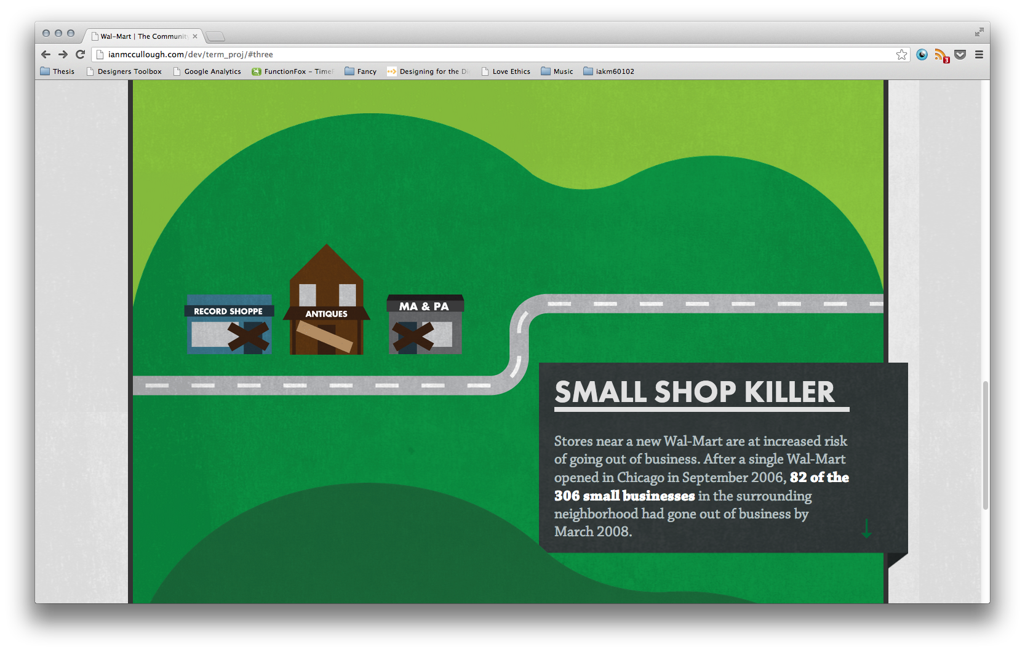The height and width of the screenshot is (652, 1025).
Task: Open the FunctionFox bookmark
Action: (292, 71)
